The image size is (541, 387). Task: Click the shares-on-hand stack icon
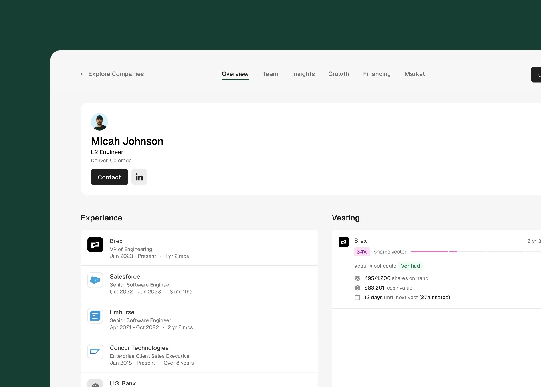click(357, 278)
